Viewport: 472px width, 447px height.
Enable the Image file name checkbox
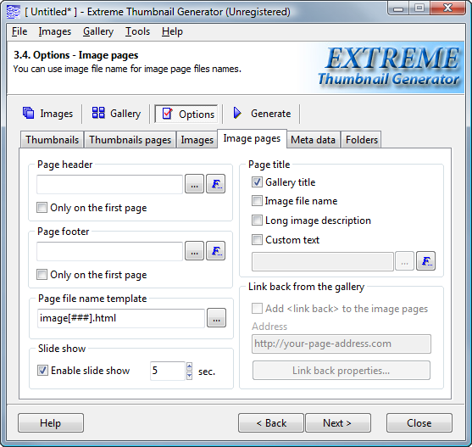coord(257,201)
